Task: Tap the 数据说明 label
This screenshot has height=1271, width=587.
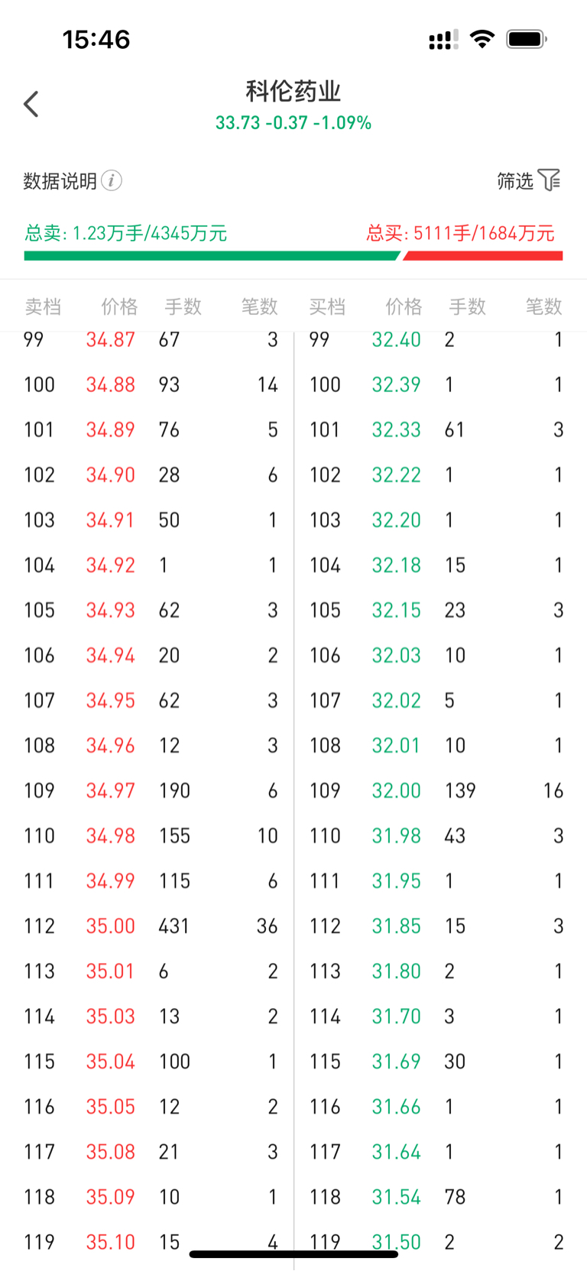Action: 60,181
